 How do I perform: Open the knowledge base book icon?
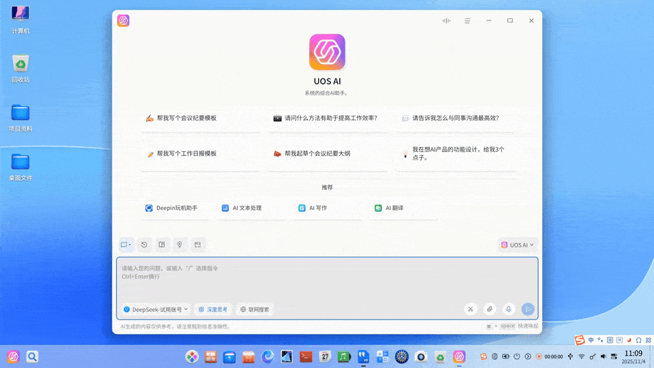pos(162,245)
